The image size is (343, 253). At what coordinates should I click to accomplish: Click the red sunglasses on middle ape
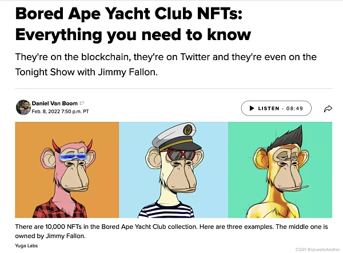coord(177,155)
